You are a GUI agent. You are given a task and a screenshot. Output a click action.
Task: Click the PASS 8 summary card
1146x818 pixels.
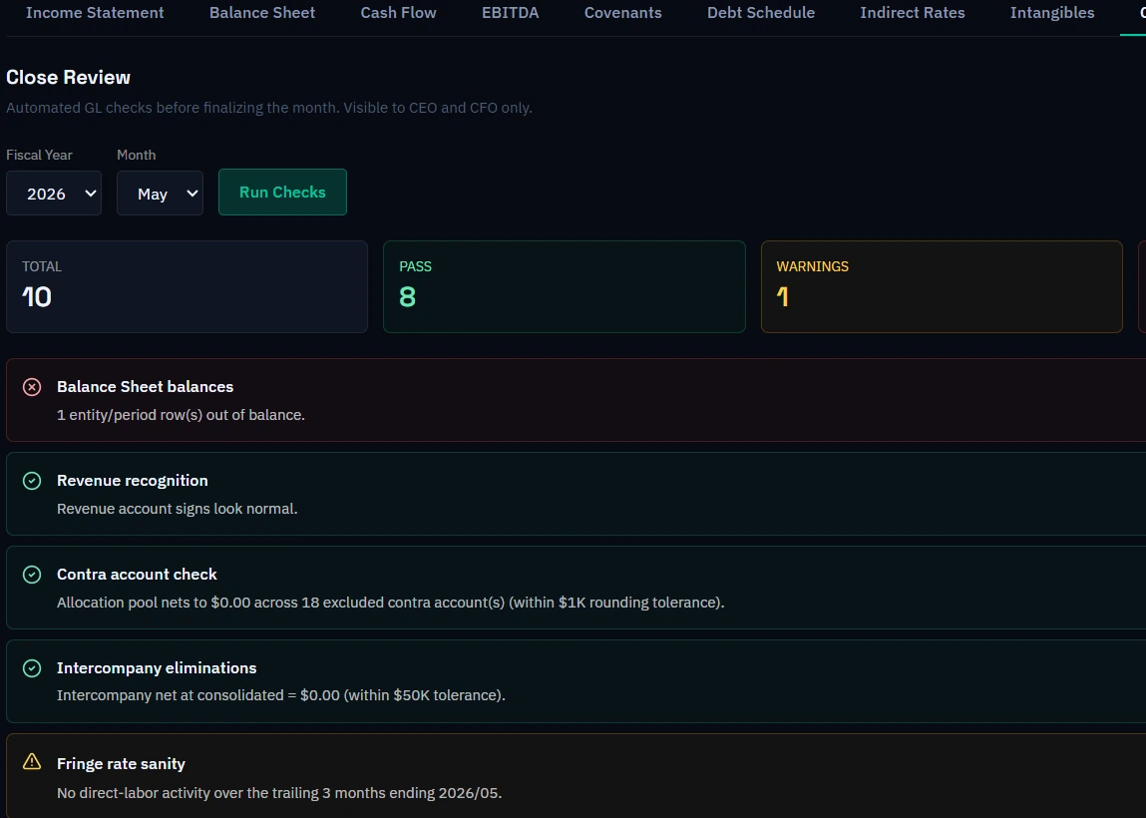(x=565, y=286)
